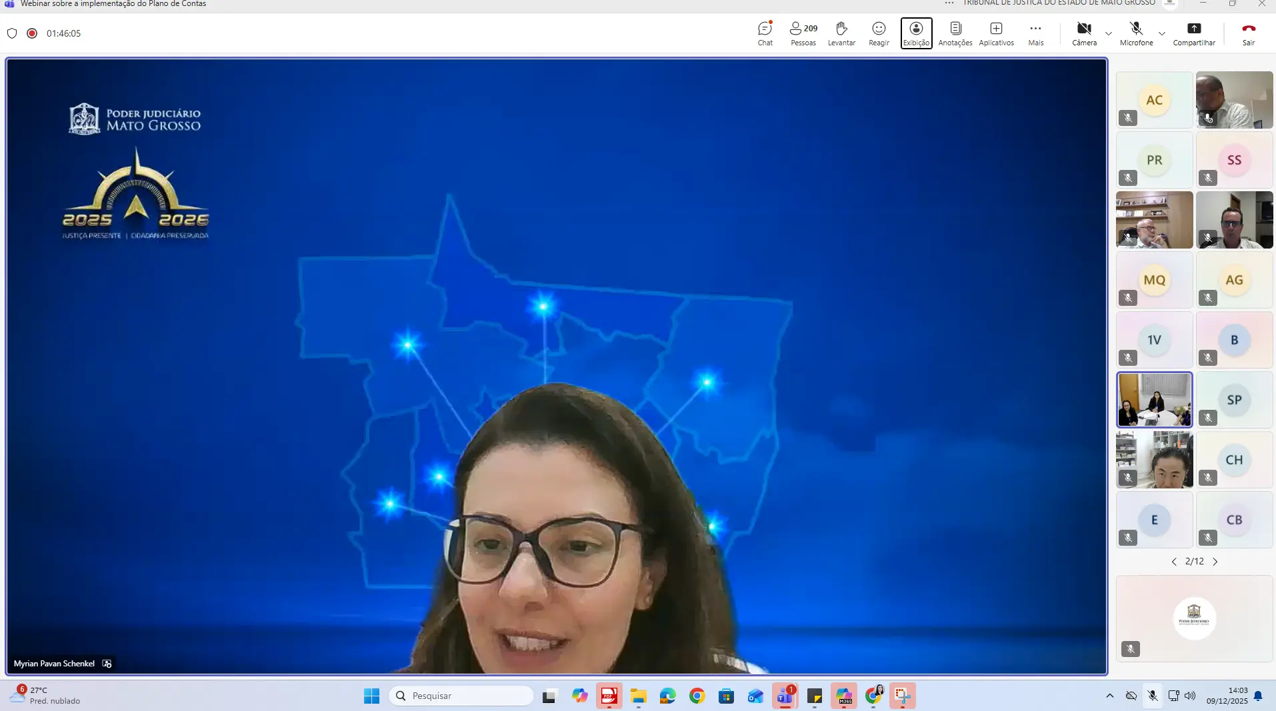This screenshot has width=1276, height=711.
Task: Unmute using the Microfone button
Action: pos(1136,33)
